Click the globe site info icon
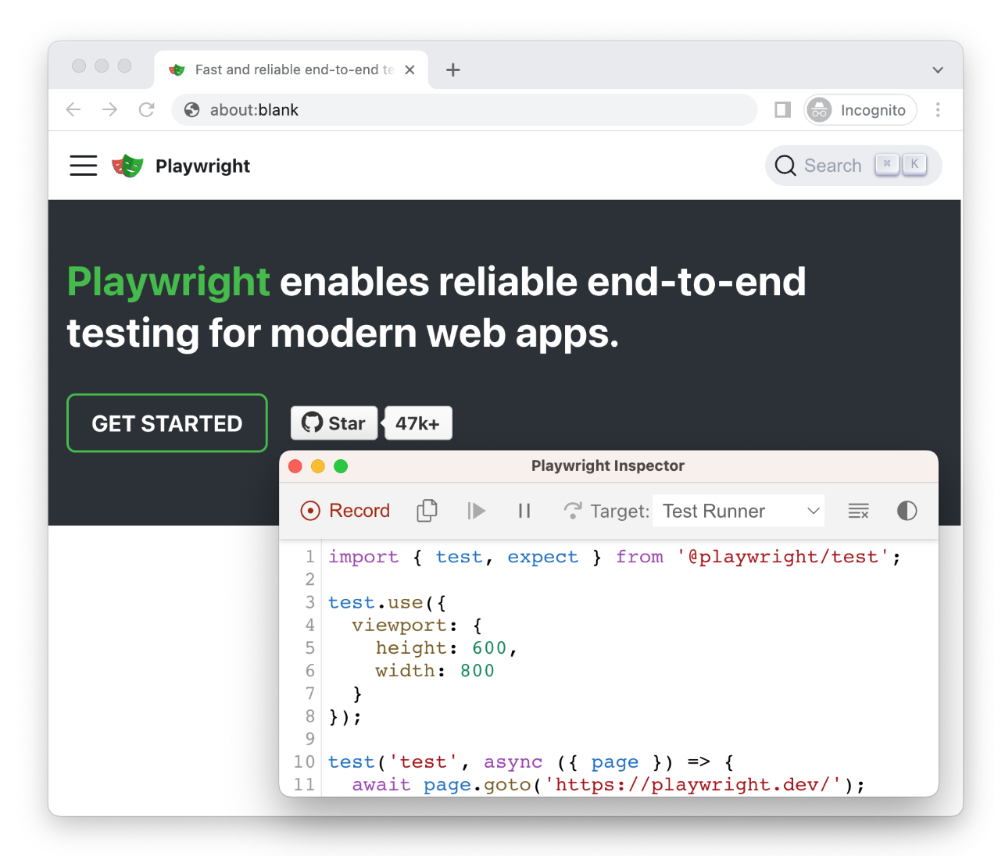Viewport: 1005px width, 856px height. point(191,110)
